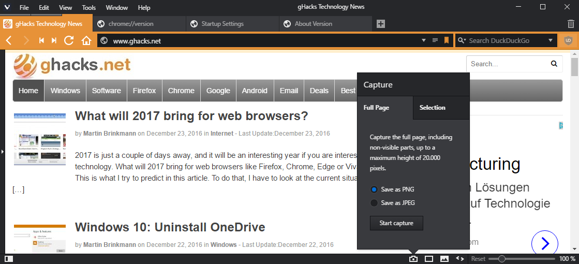This screenshot has width=579, height=264.
Task: Reset the page zoom level
Action: [478, 259]
